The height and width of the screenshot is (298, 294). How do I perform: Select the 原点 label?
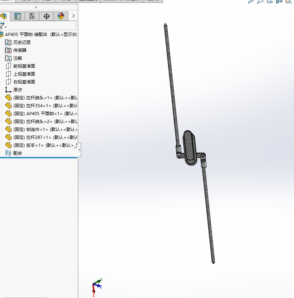coord(18,90)
